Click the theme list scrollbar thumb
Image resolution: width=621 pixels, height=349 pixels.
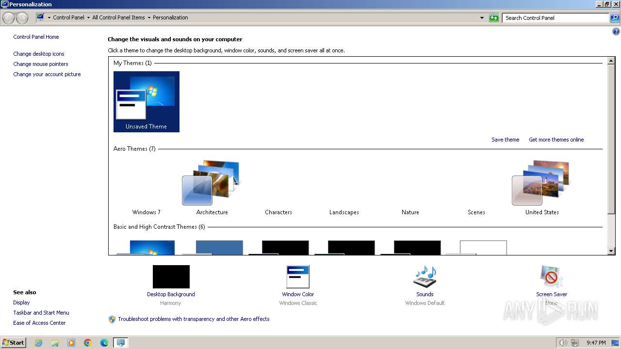click(611, 138)
